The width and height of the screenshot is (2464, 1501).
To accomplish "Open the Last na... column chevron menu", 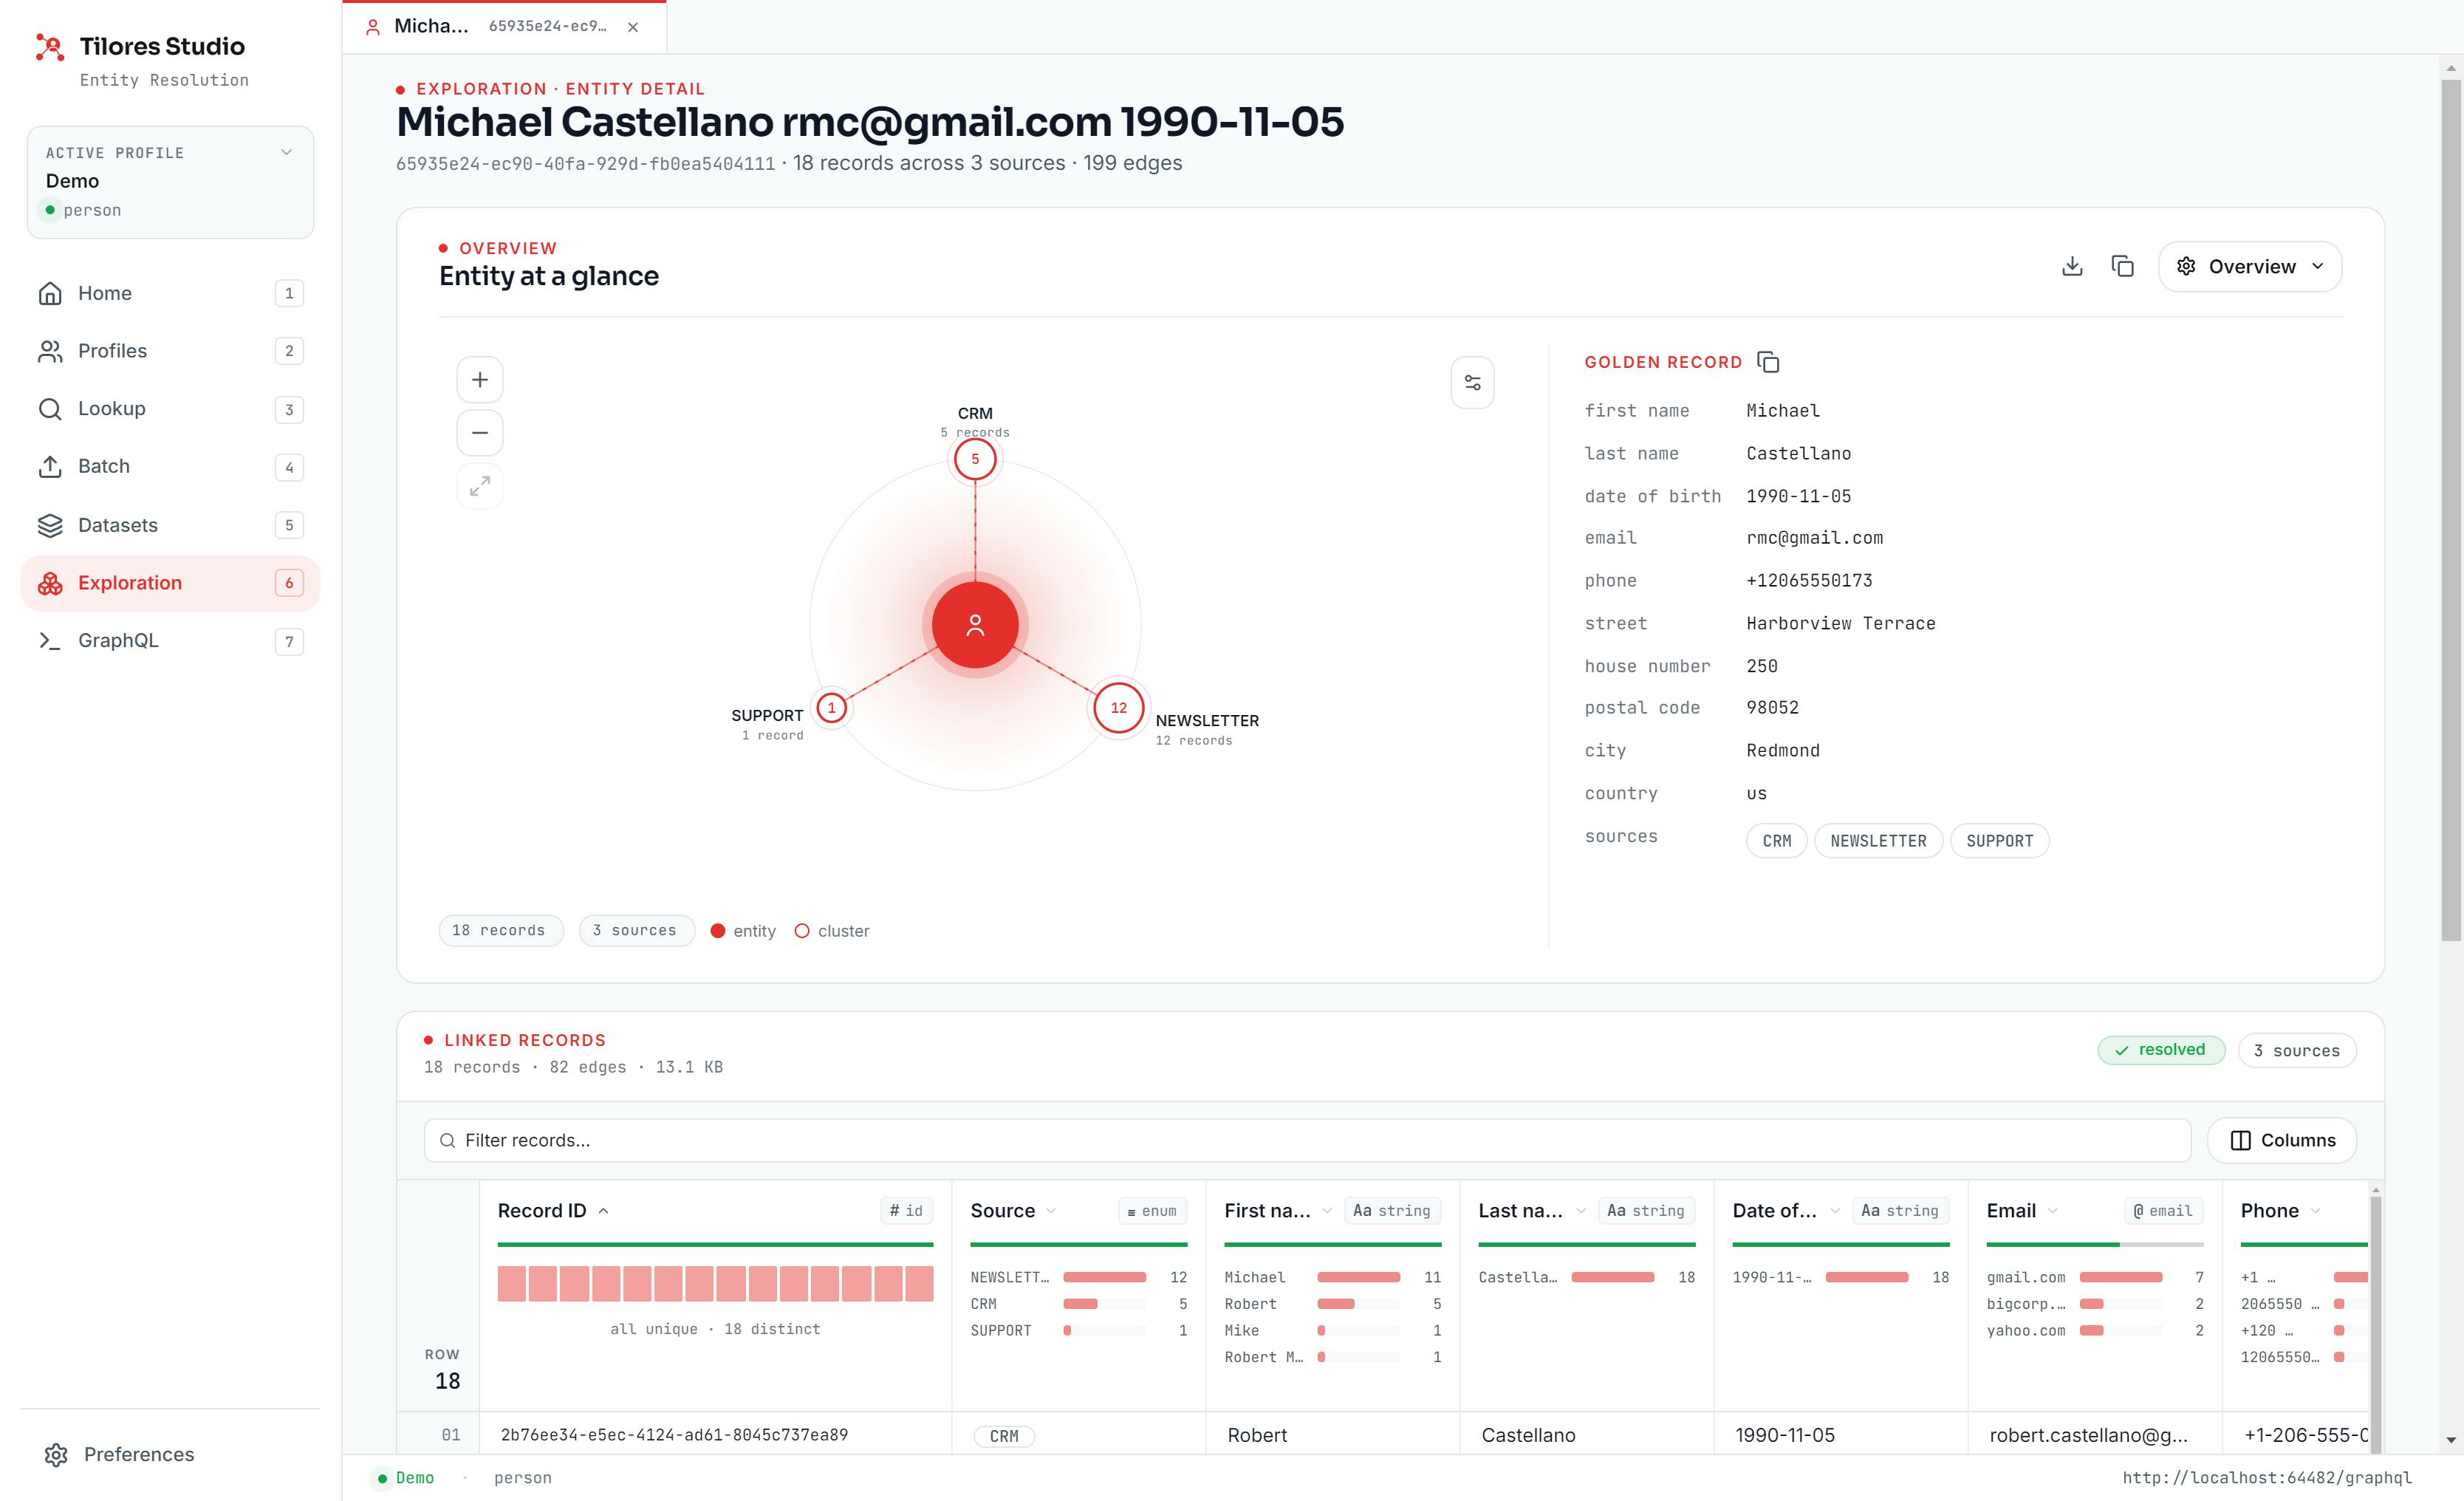I will (1581, 1211).
